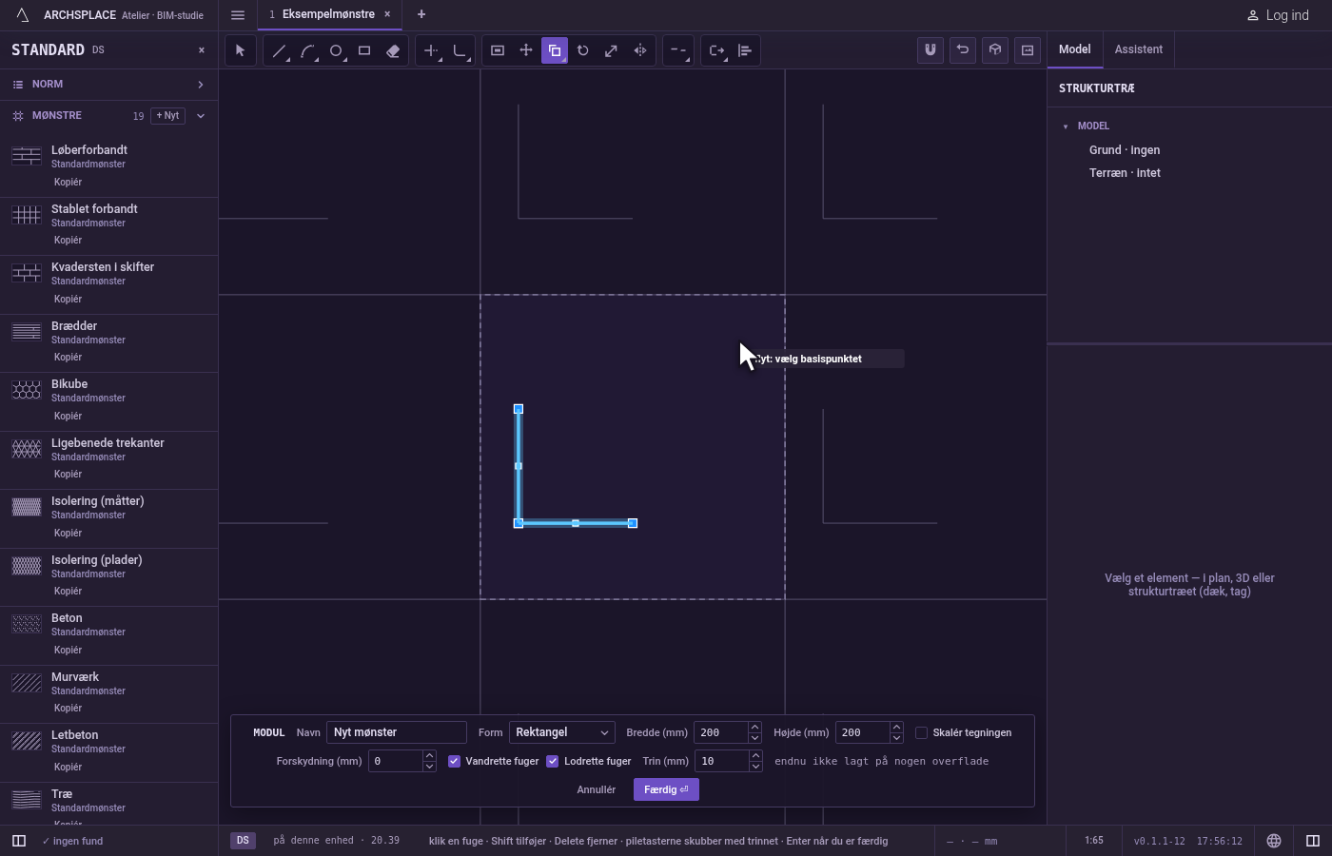Image resolution: width=1332 pixels, height=856 pixels.
Task: Switch to the Assistent tab
Action: coord(1139,49)
